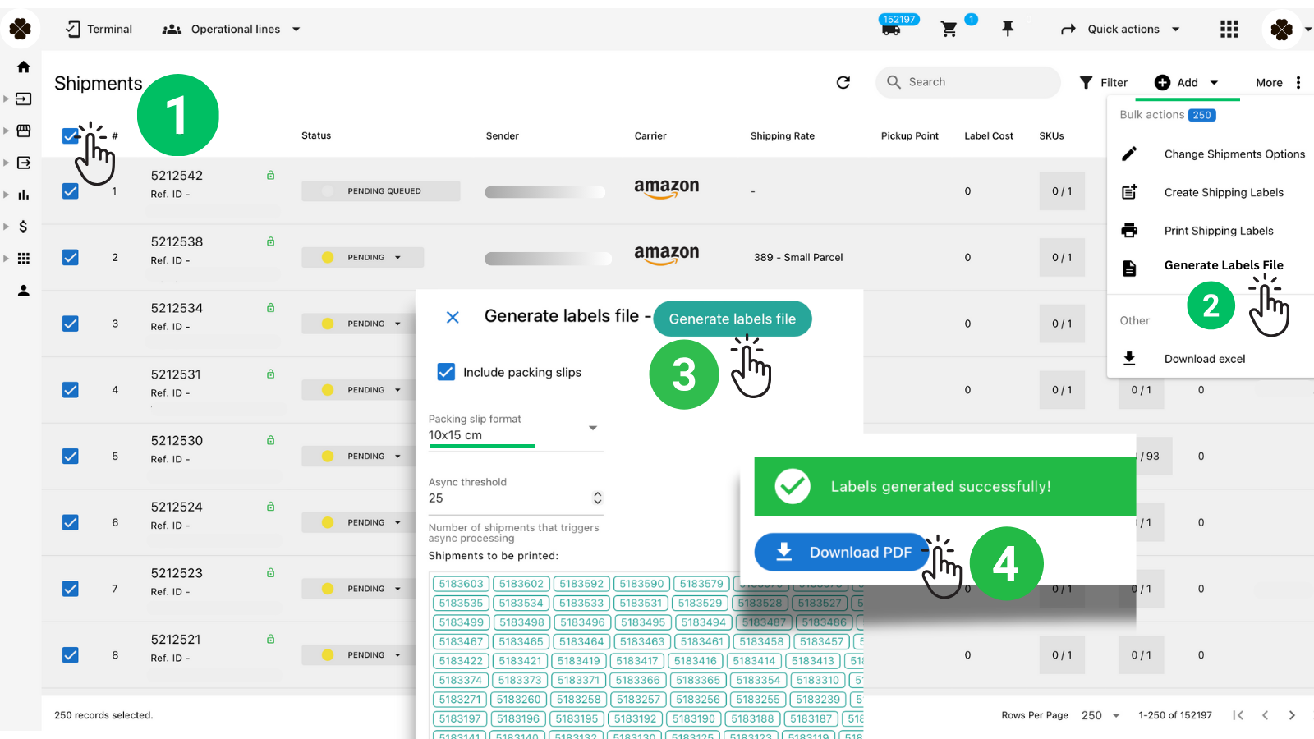Viewport: 1314px width, 739px height.
Task: Open the store icon in the sidebar
Action: [23, 131]
